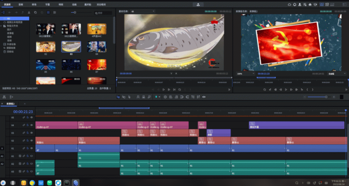The image size is (349, 186).
Task: Click the library search input field
Action: (x=103, y=13)
